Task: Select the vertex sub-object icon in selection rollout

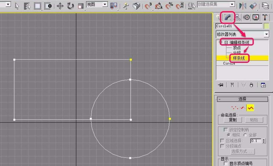Action: click(x=234, y=108)
